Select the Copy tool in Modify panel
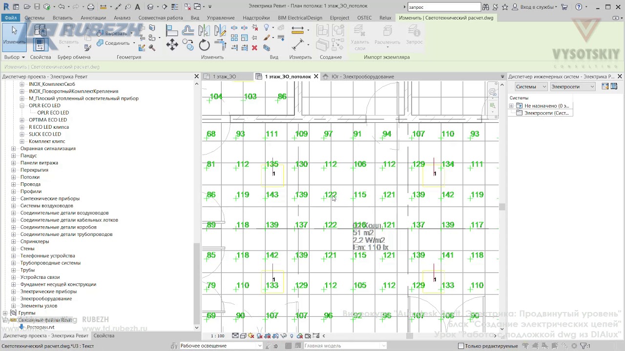The height and width of the screenshot is (351, 625). (188, 44)
